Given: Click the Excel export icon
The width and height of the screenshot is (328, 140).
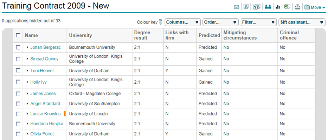Looking at the screenshot, I should coord(287,7).
